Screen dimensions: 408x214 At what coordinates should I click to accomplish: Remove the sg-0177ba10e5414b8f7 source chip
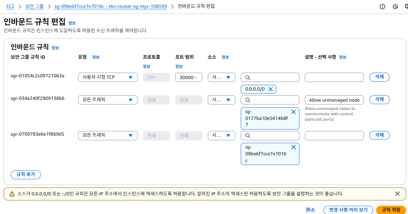coord(293,112)
